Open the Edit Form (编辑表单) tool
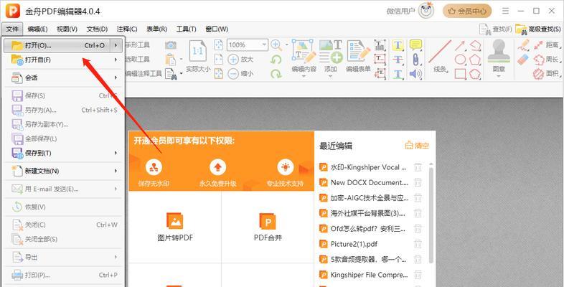564x287 pixels. click(358, 56)
